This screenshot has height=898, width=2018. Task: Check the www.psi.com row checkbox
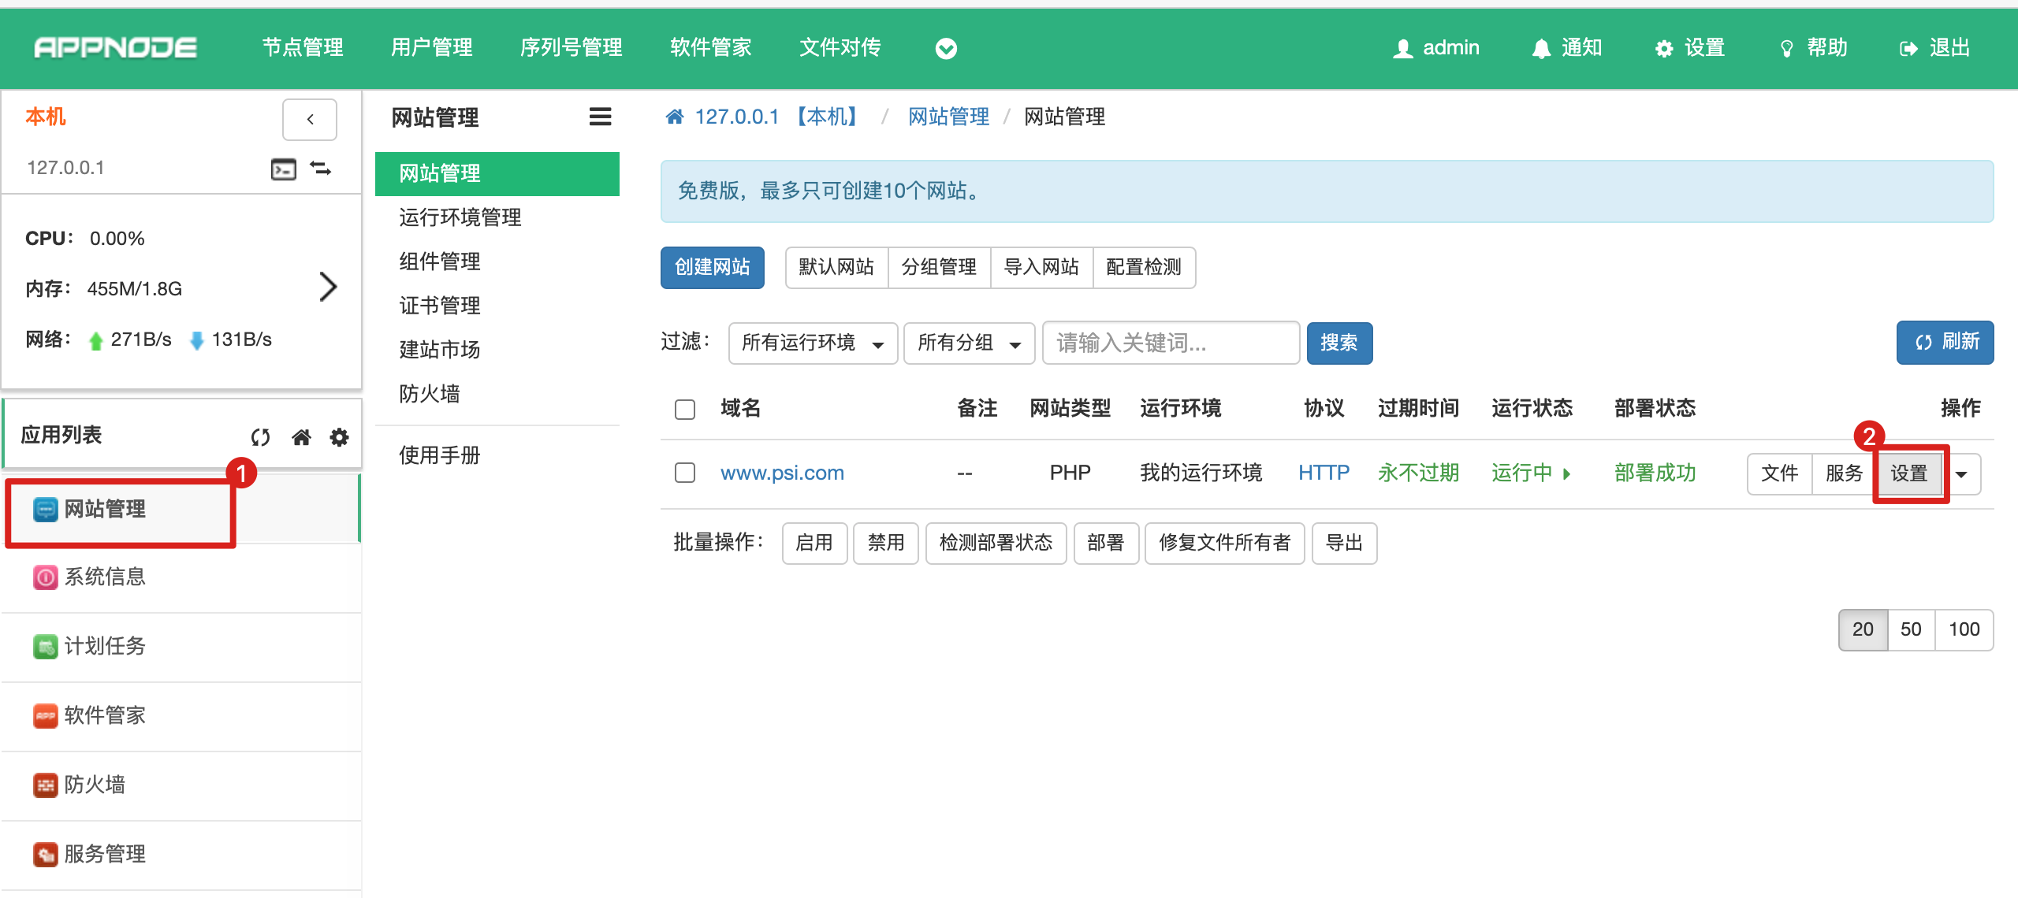click(685, 473)
